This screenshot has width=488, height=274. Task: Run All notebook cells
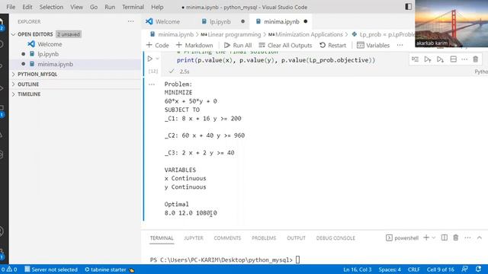tap(238, 46)
